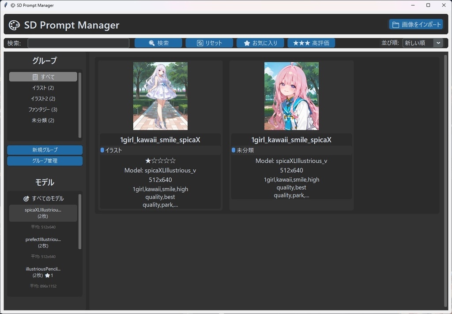Screen dimensions: 452x314
Task: Click イラスト group label on first card
Action: click(x=113, y=150)
